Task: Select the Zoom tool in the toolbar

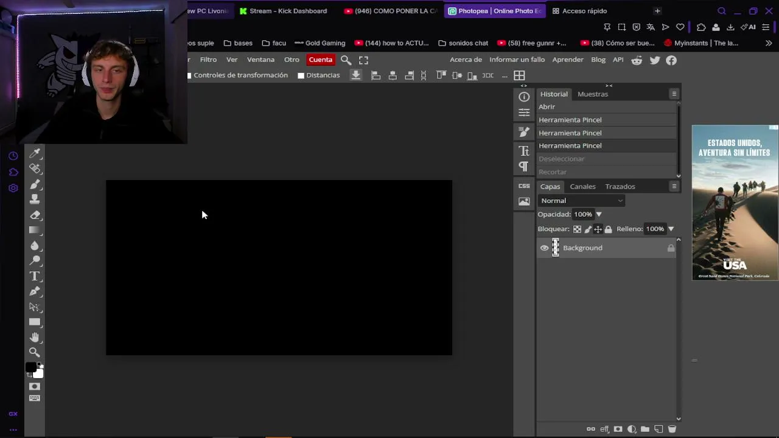Action: click(35, 352)
